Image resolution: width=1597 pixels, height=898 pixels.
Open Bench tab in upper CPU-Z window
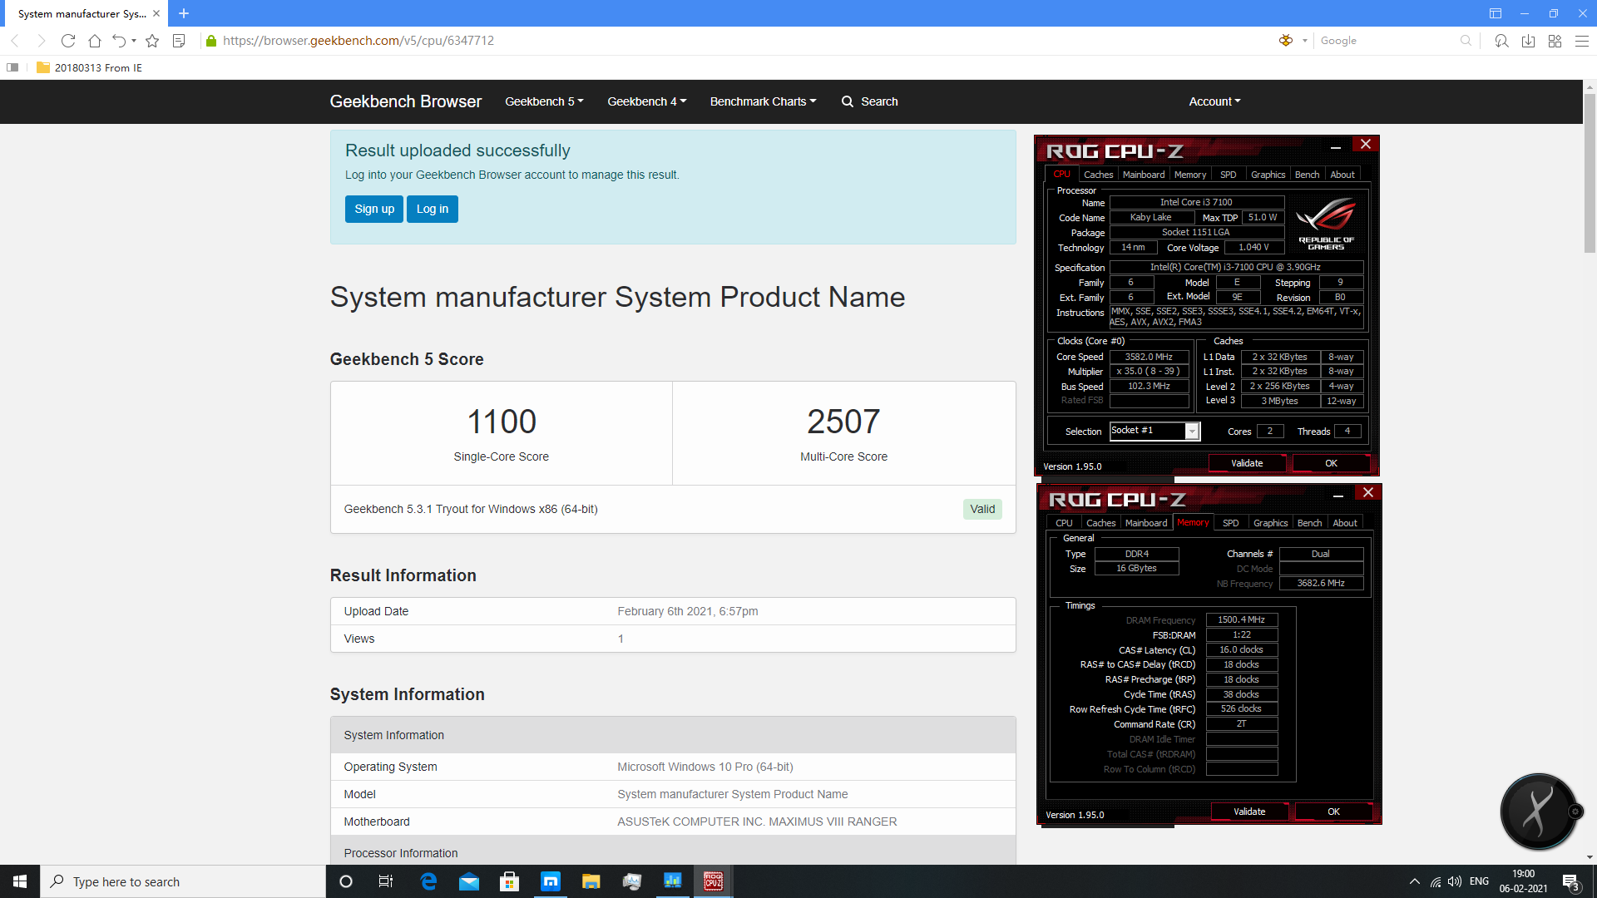[x=1308, y=175]
